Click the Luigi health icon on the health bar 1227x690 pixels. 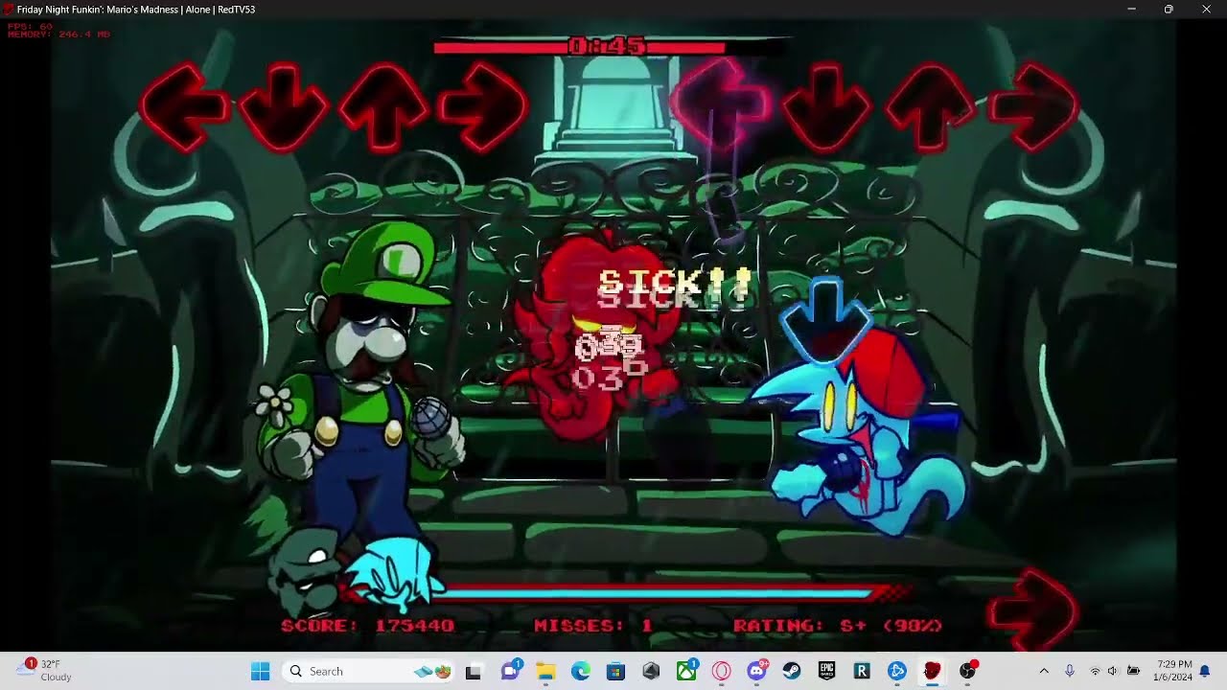pos(303,572)
